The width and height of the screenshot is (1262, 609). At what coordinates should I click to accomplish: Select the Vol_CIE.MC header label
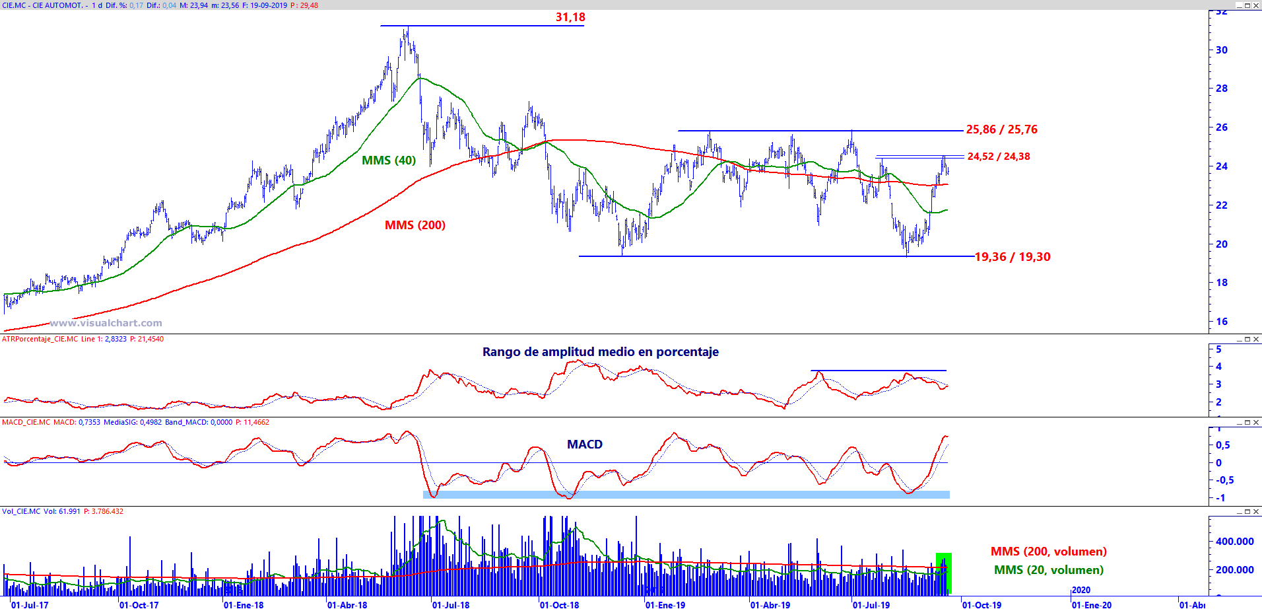[x=21, y=511]
